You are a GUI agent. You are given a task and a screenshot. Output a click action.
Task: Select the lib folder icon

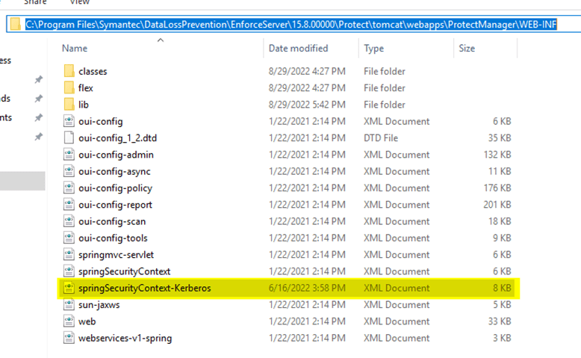coord(69,105)
